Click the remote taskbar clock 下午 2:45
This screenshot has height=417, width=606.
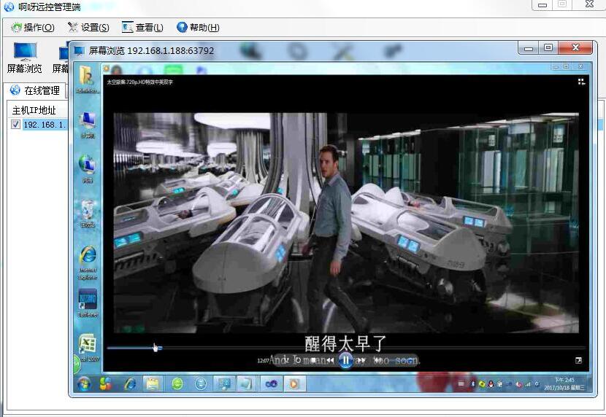point(564,383)
